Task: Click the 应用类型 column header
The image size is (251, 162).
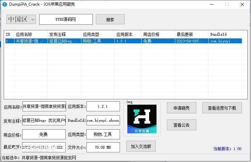Action: point(98,34)
